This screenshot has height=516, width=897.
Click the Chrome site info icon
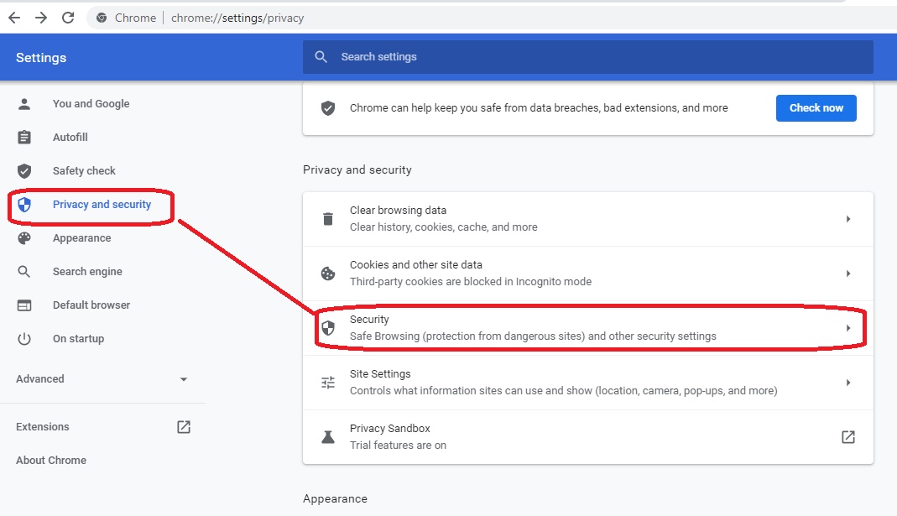click(x=102, y=18)
